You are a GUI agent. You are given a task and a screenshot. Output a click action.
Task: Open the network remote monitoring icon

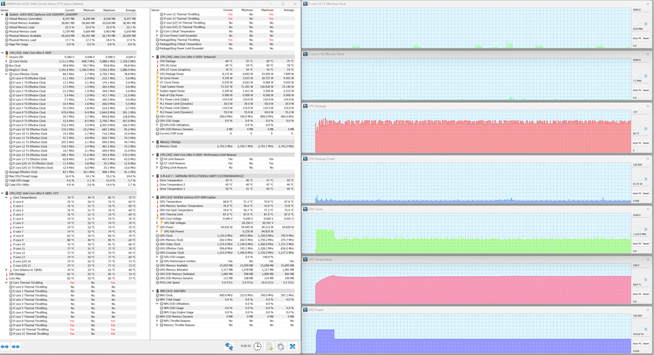pos(229,346)
